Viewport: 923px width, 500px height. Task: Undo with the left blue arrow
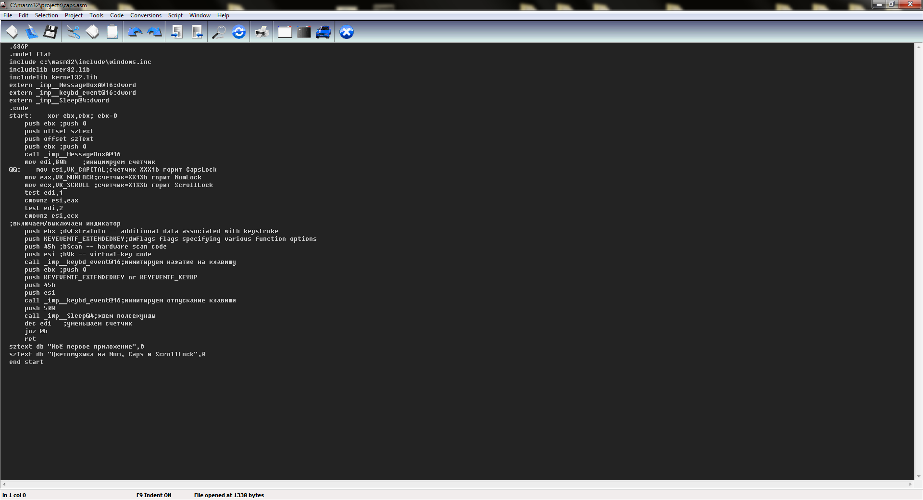coord(135,32)
